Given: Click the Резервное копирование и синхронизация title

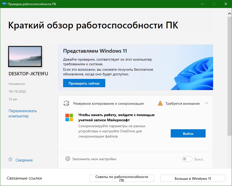Looking at the screenshot, I should click(108, 103).
